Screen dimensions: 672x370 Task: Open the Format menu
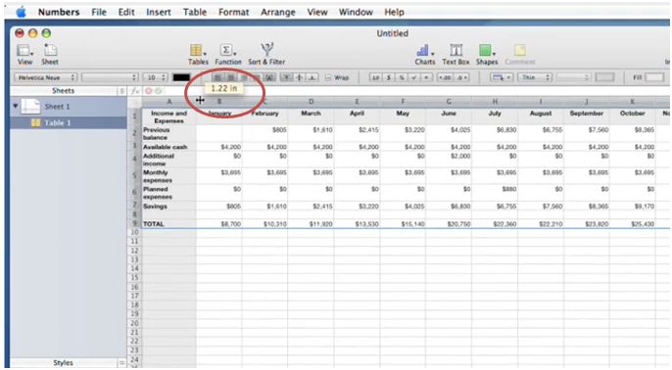coord(233,12)
